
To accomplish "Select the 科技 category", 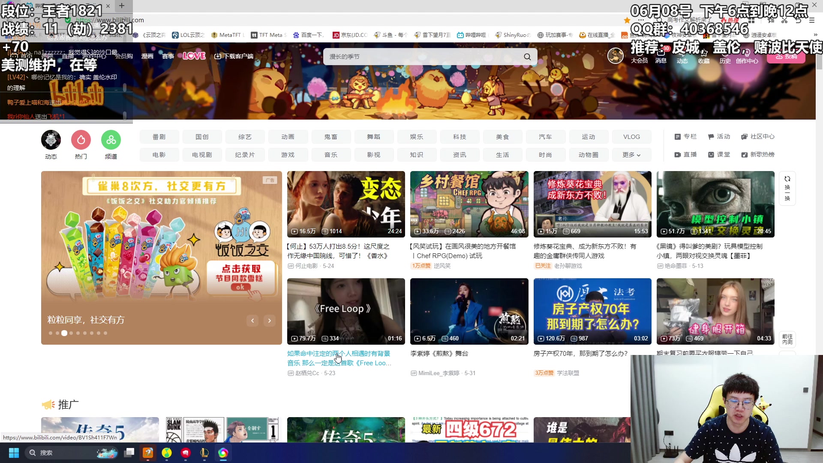I will (460, 137).
